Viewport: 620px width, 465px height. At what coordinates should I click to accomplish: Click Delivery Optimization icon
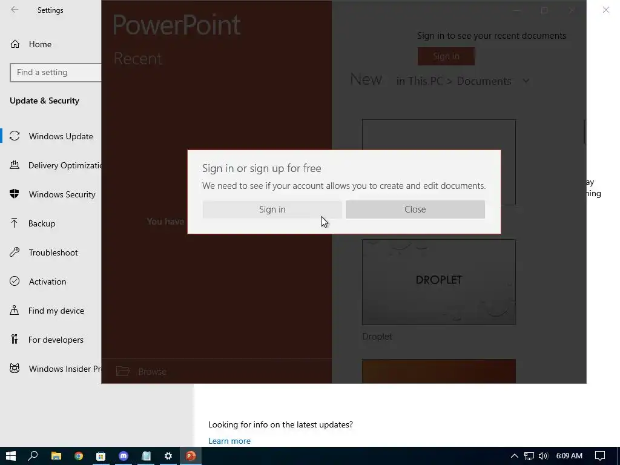tap(15, 165)
